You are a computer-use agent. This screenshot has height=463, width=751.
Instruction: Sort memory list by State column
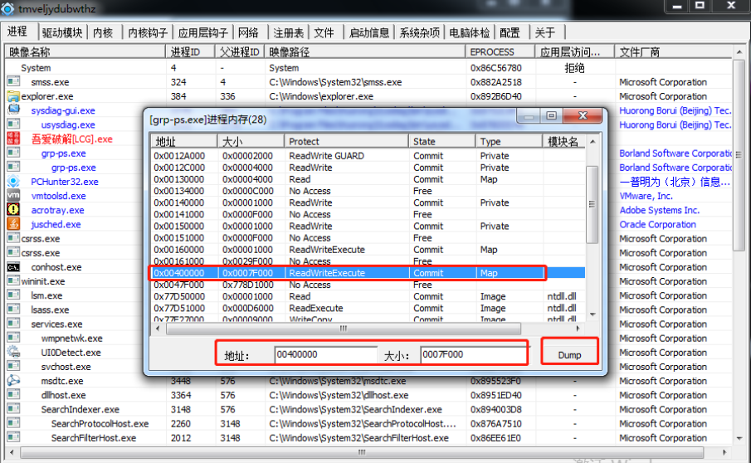coord(442,141)
